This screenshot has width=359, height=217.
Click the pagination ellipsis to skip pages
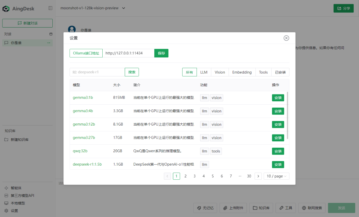tap(240, 176)
